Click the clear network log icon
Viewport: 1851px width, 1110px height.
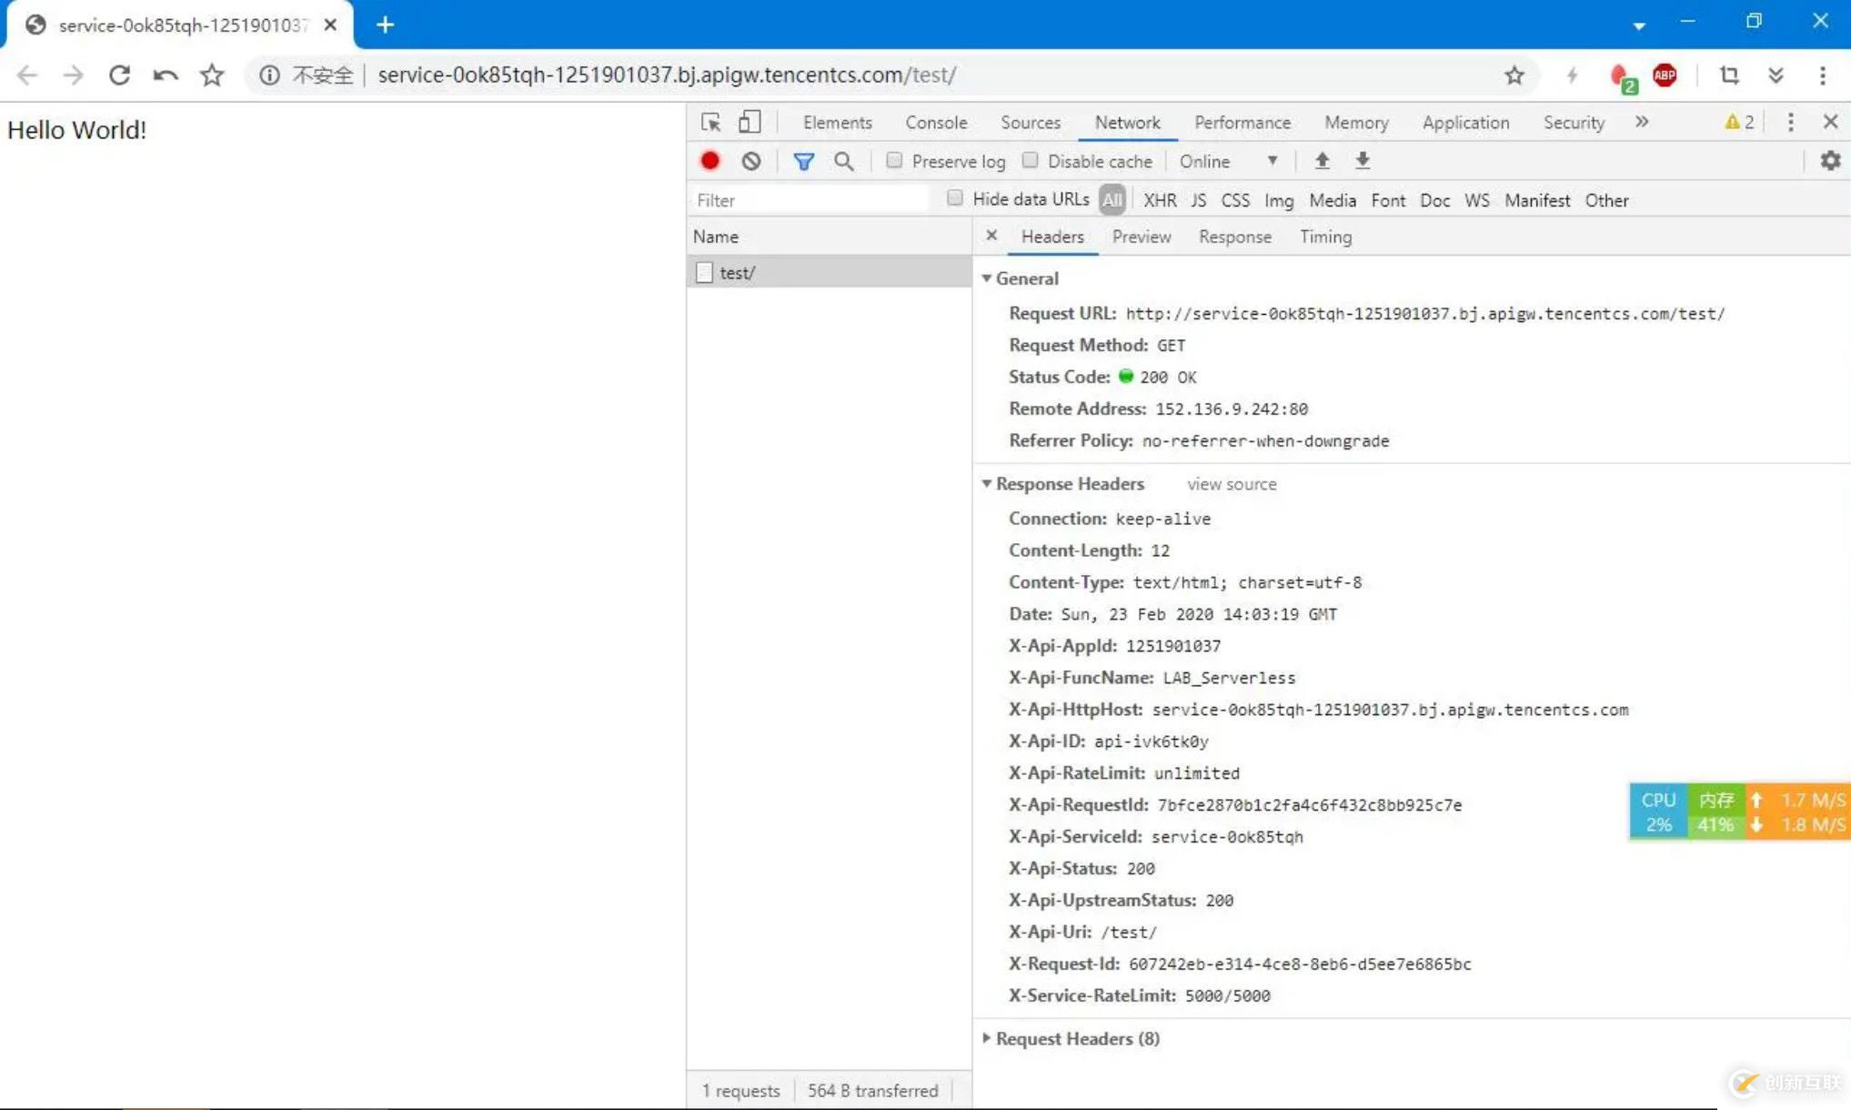pos(750,160)
